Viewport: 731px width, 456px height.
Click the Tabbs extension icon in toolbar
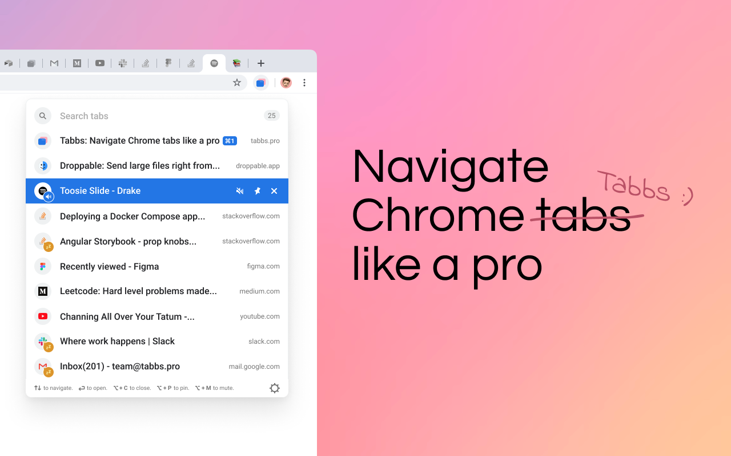coord(260,83)
